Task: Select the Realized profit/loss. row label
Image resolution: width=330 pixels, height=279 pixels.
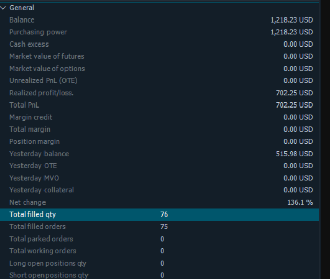Action: (x=41, y=93)
